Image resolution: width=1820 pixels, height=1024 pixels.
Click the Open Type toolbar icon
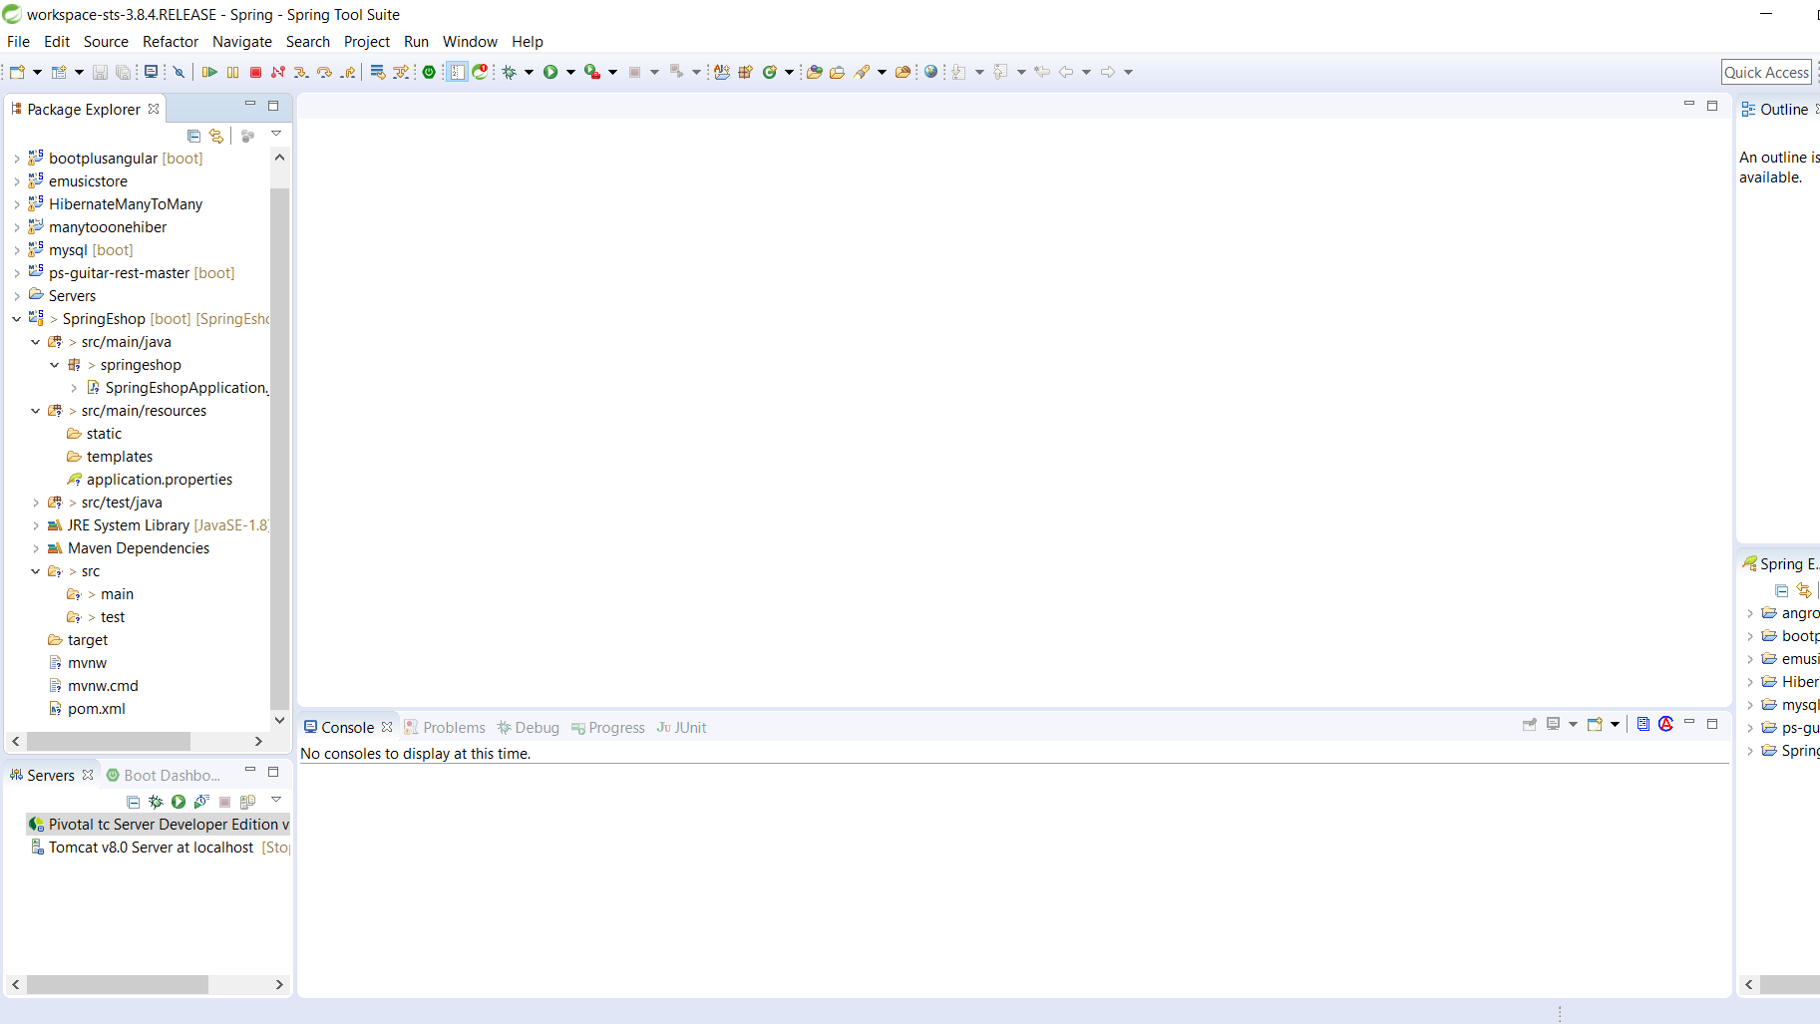814,72
